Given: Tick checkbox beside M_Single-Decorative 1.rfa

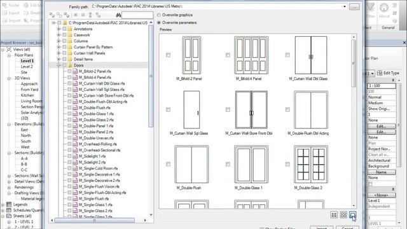Looking at the screenshot, I should coord(69,174).
